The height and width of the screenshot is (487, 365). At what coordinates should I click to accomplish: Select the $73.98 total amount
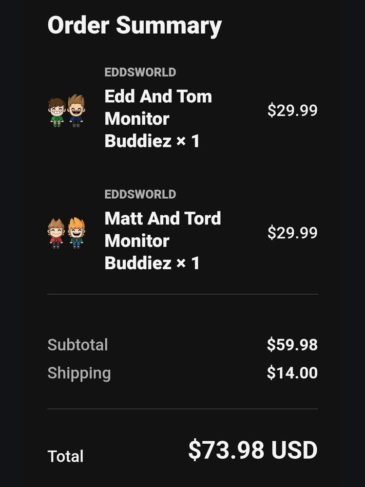(x=227, y=450)
